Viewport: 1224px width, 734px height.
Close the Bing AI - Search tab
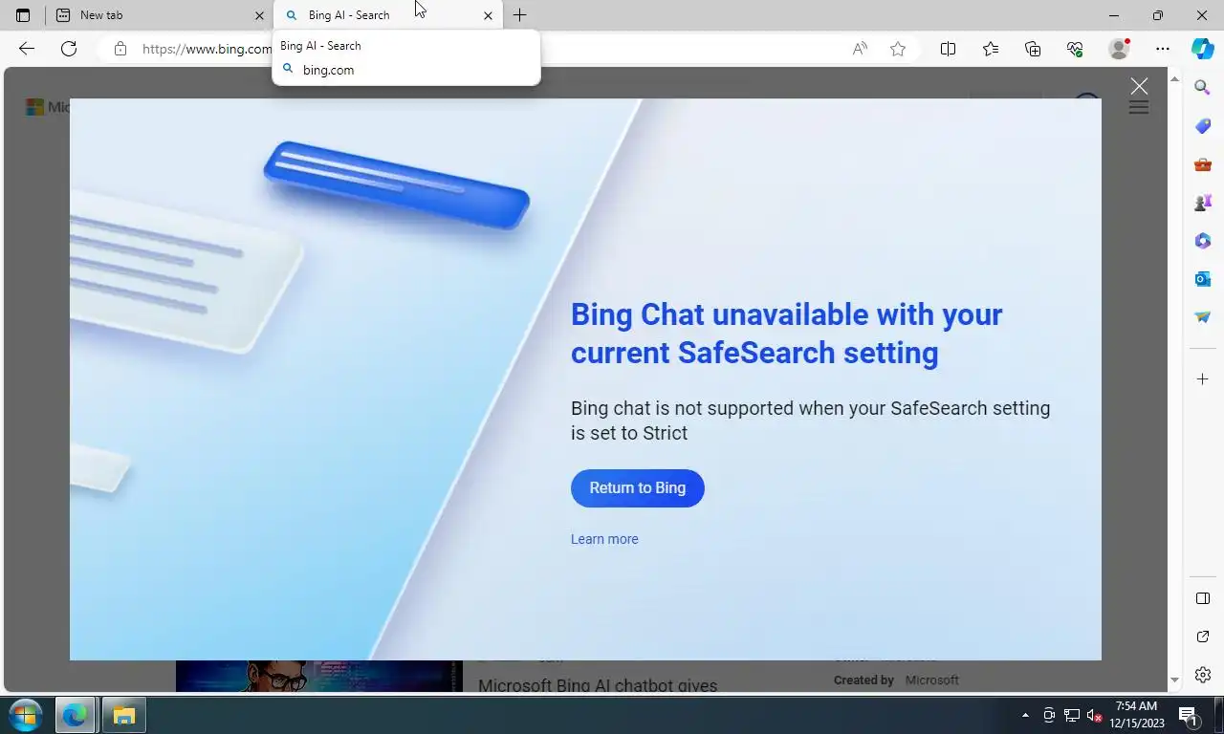pyautogui.click(x=488, y=15)
